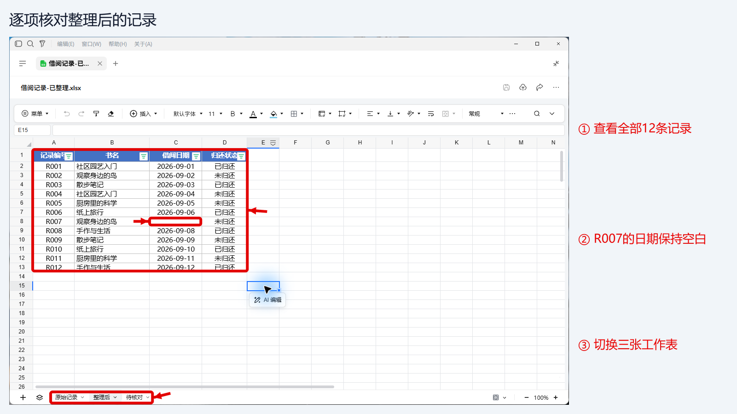Apply fill color with bucket icon
The width and height of the screenshot is (737, 414).
(x=273, y=114)
